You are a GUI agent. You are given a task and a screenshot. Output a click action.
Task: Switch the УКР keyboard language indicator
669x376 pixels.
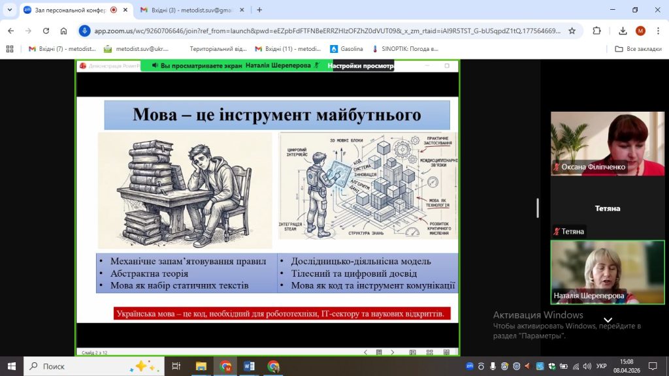602,366
